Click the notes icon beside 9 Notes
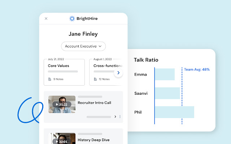The height and width of the screenshot is (144, 231). click(x=50, y=79)
